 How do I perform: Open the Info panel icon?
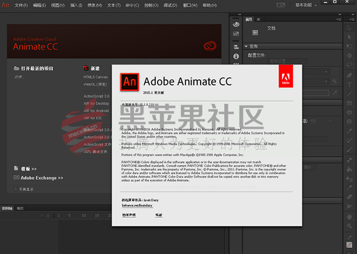pyautogui.click(x=236, y=56)
